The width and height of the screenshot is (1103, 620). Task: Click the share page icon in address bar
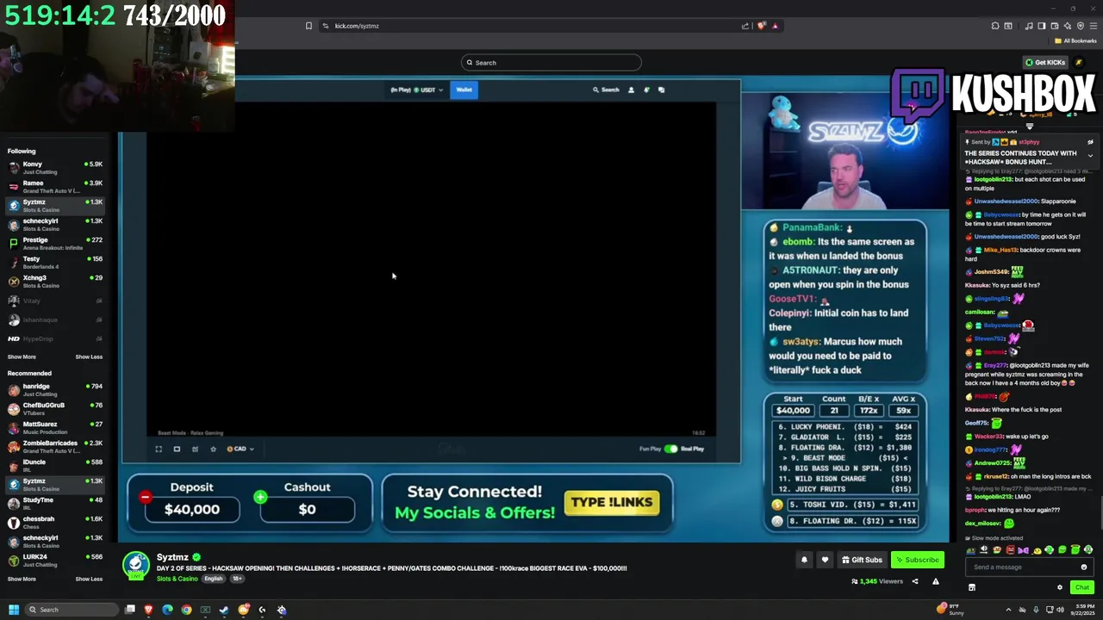coord(745,26)
